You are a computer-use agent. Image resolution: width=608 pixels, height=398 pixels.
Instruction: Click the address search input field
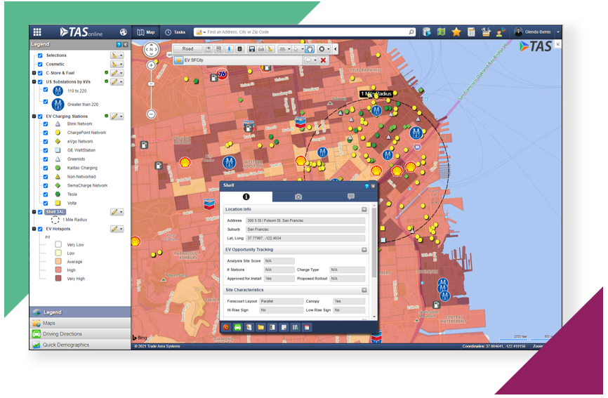point(306,32)
